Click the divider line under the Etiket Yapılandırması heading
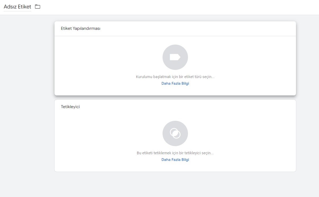The width and height of the screenshot is (319, 197). coord(175,36)
